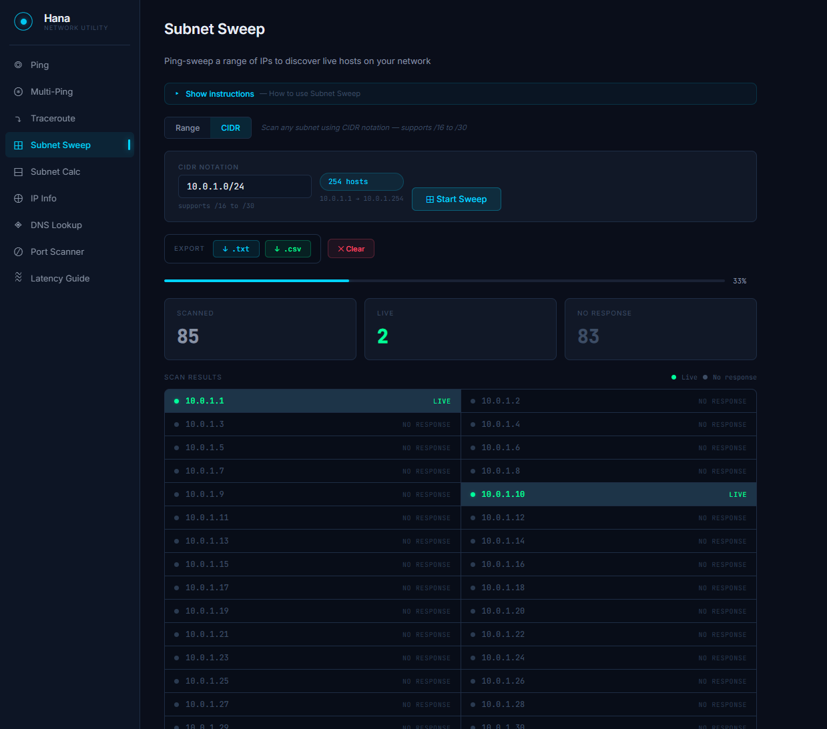Click the green dot beside 10.0.1.10

[473, 494]
